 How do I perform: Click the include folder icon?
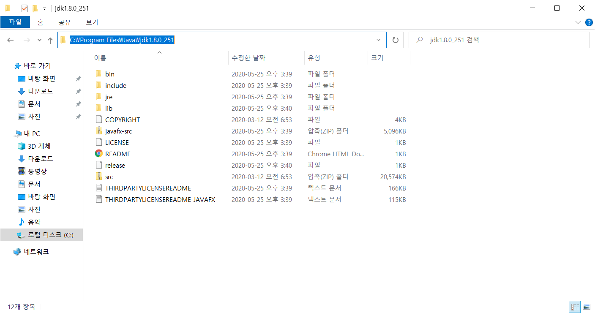98,85
